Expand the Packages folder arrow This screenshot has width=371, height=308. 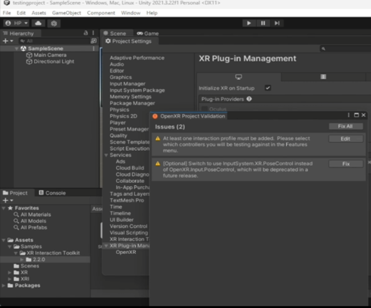click(3, 286)
